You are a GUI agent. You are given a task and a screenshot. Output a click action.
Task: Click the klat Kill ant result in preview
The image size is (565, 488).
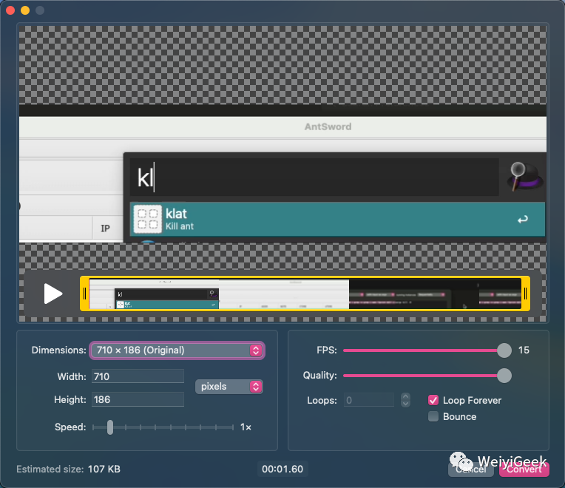point(337,219)
